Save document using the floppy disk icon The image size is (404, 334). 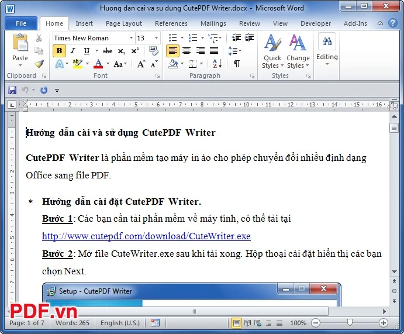click(12, 90)
